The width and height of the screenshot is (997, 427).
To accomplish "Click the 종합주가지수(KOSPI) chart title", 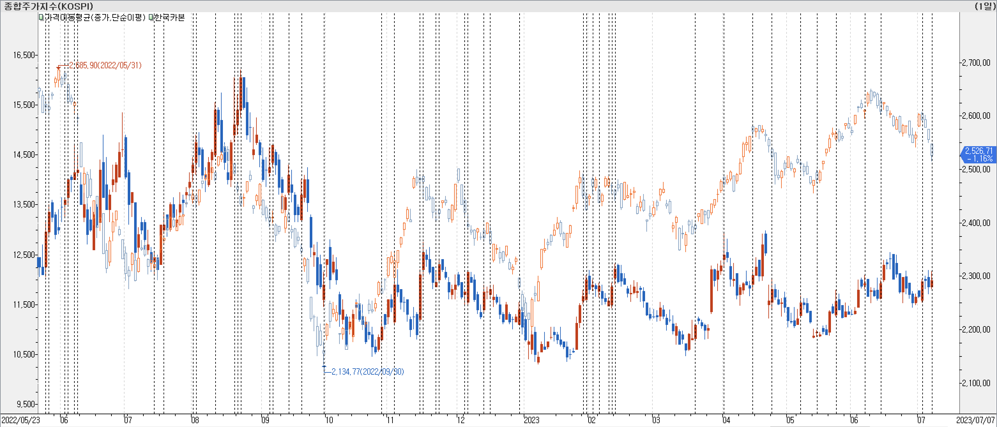I will pos(49,6).
